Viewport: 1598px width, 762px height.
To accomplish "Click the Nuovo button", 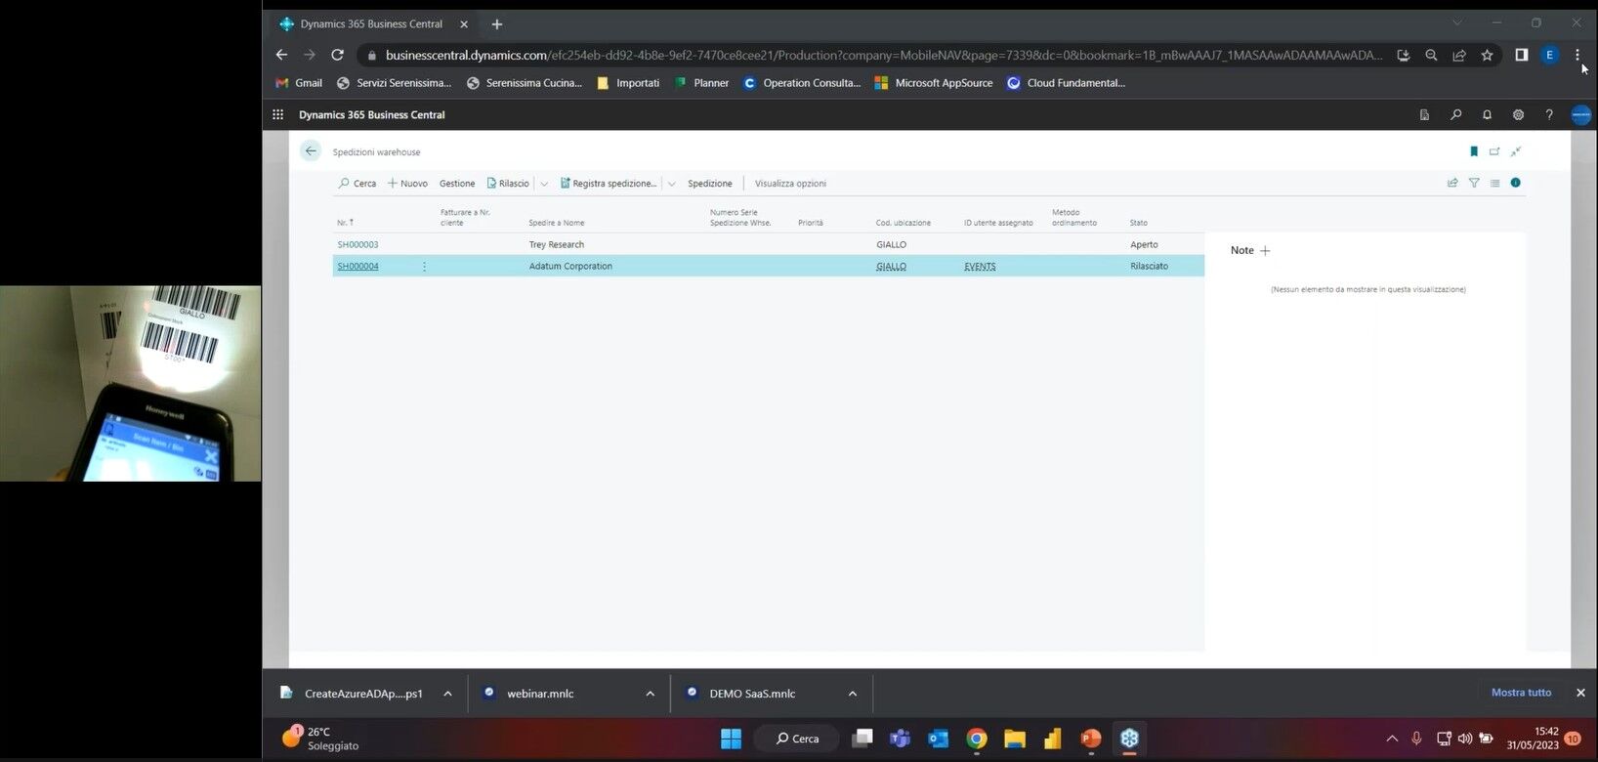I will pos(407,184).
